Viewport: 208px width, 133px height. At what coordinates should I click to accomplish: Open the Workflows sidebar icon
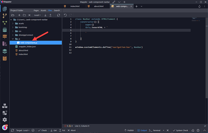click(x=5, y=23)
